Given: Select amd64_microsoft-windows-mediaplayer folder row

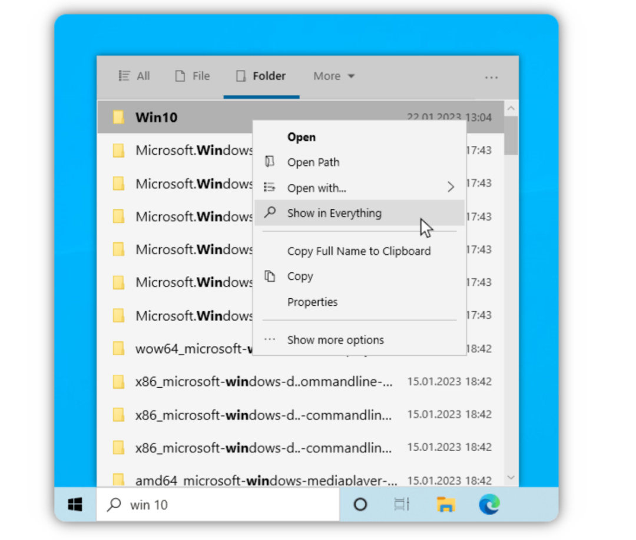Looking at the screenshot, I should (x=300, y=480).
